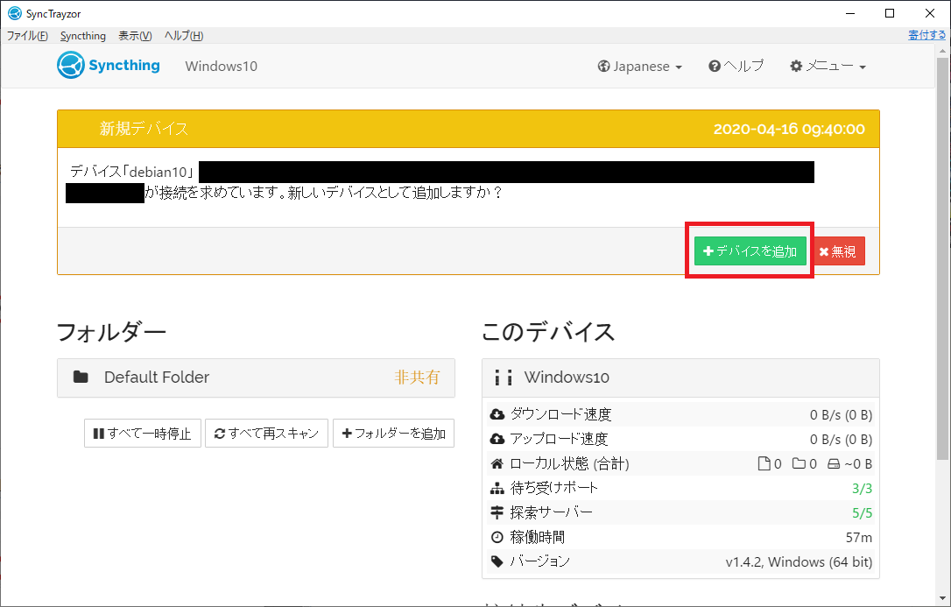Screen dimensions: 951x607
Task: Click the upload speed cloud icon
Action: (497, 439)
